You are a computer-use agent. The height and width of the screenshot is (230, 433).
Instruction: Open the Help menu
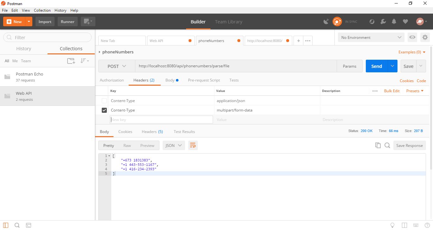[74, 10]
